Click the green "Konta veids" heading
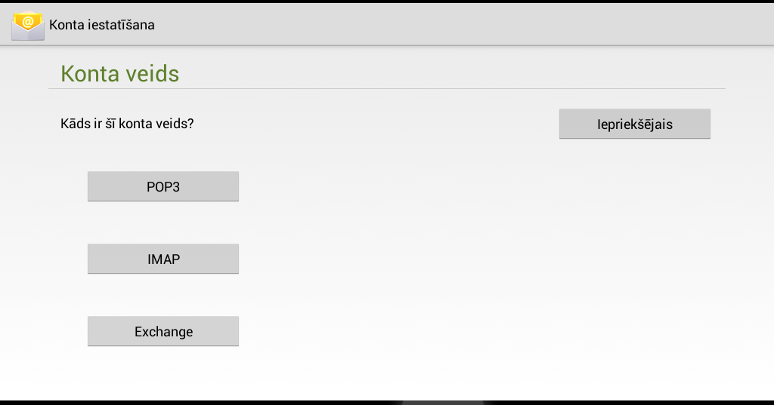The width and height of the screenshot is (774, 405). coord(119,74)
